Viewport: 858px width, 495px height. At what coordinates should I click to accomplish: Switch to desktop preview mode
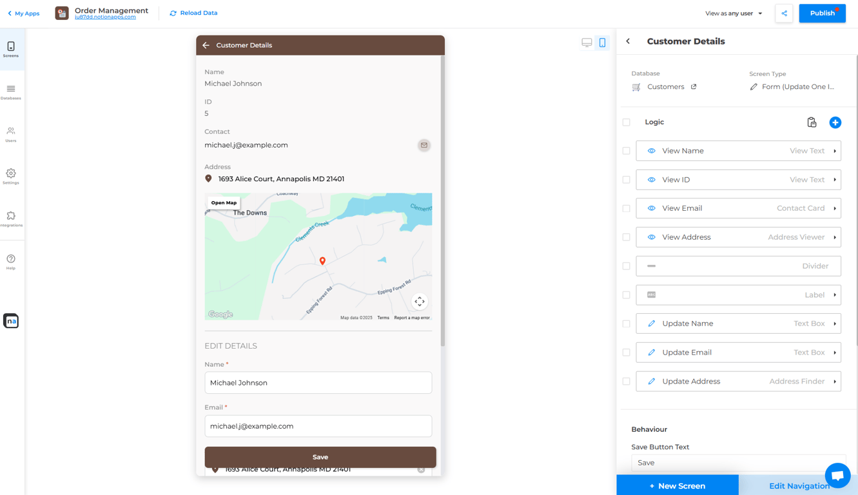click(x=587, y=43)
